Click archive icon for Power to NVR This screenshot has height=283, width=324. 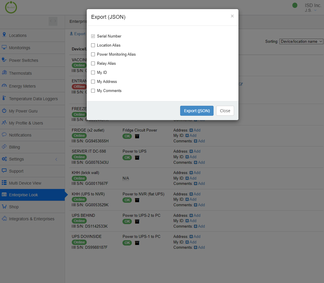pyautogui.click(x=137, y=200)
